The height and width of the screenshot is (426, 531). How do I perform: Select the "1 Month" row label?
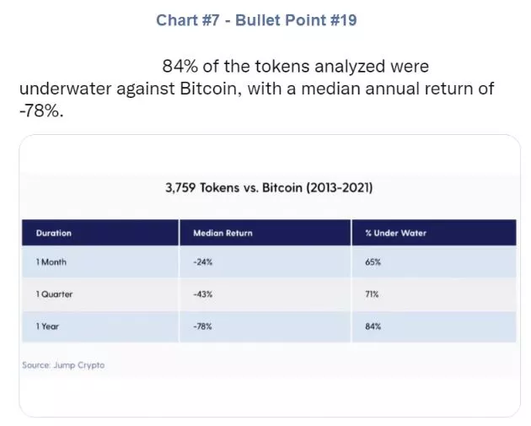click(51, 262)
